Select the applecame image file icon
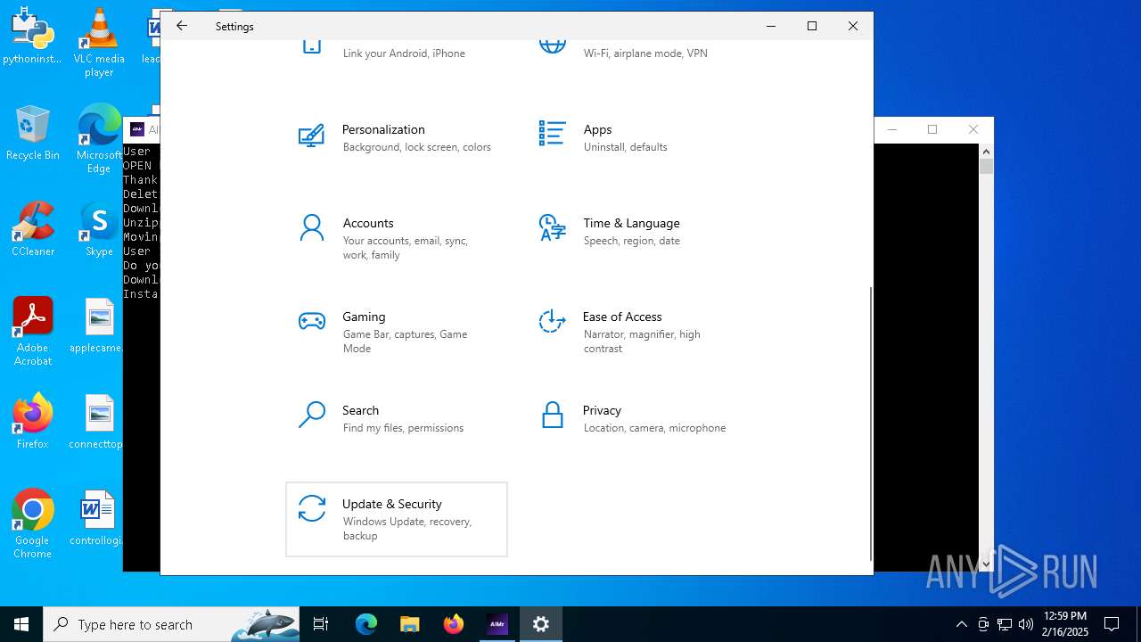The image size is (1141, 642). click(x=96, y=325)
